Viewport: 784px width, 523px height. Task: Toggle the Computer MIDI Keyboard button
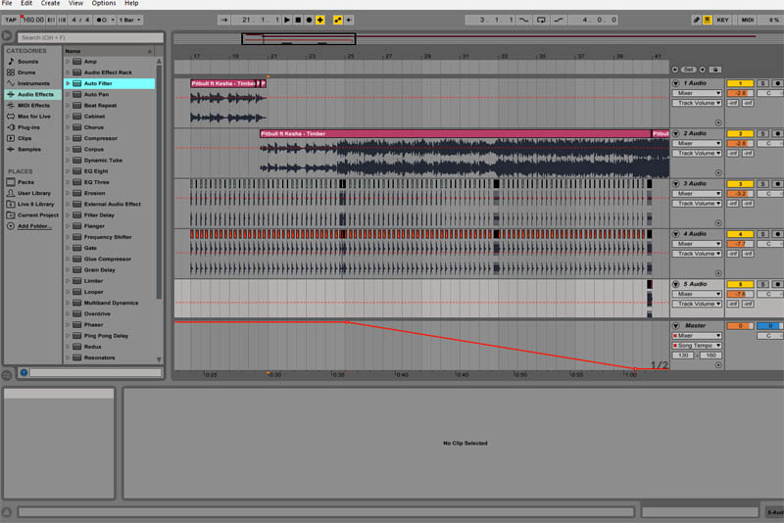[x=708, y=20]
